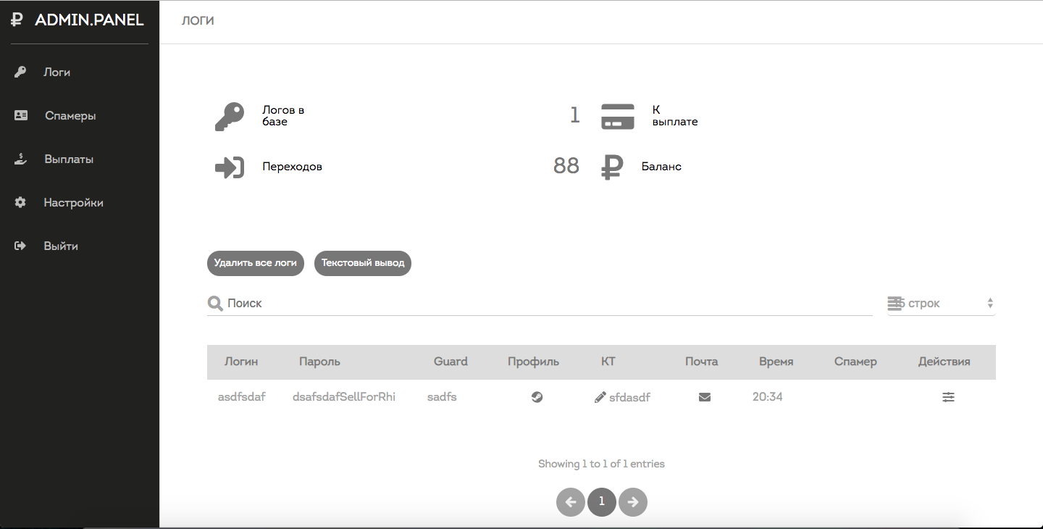The height and width of the screenshot is (529, 1043).
Task: Go to the next page with right arrow
Action: coord(633,501)
